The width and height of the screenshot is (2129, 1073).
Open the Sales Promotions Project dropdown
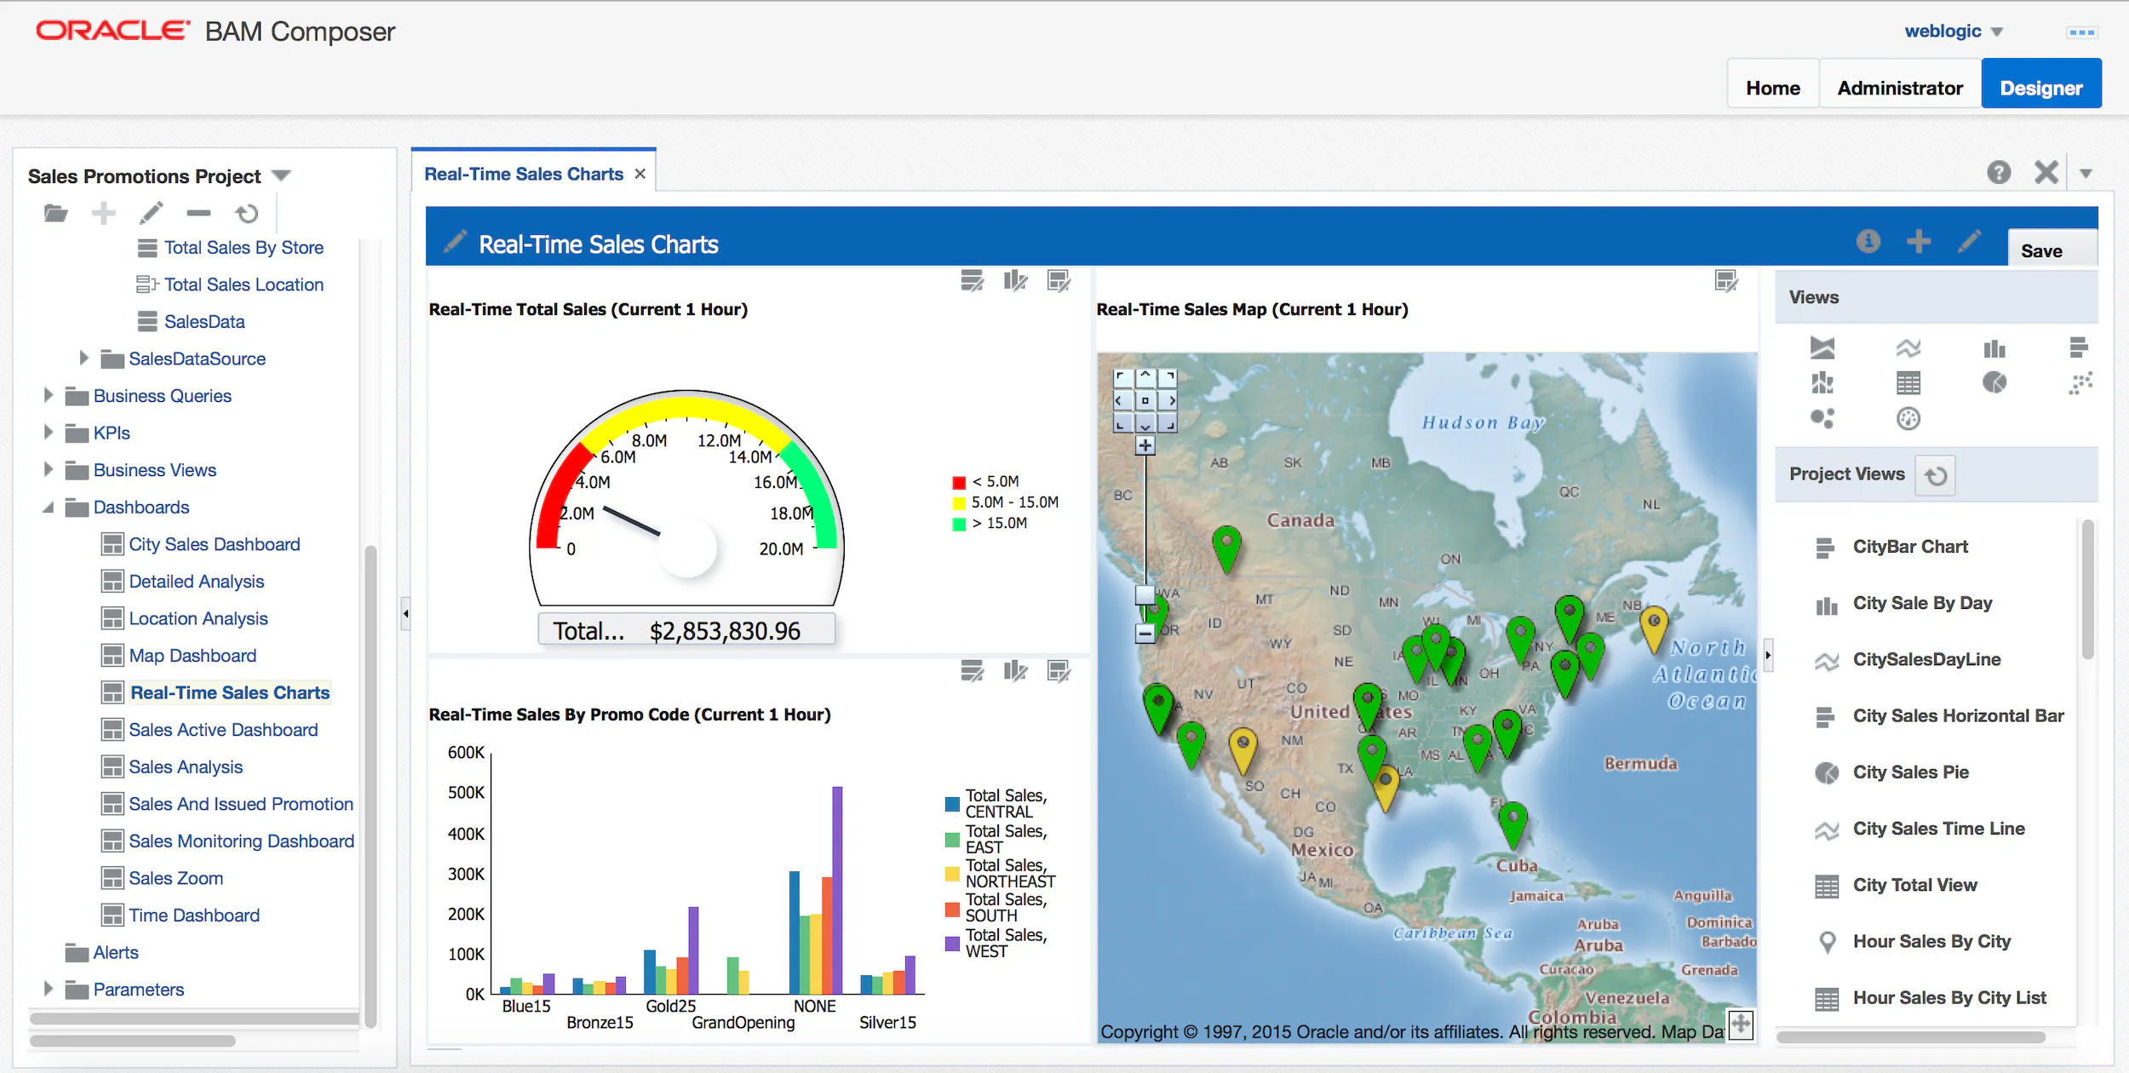pyautogui.click(x=282, y=176)
